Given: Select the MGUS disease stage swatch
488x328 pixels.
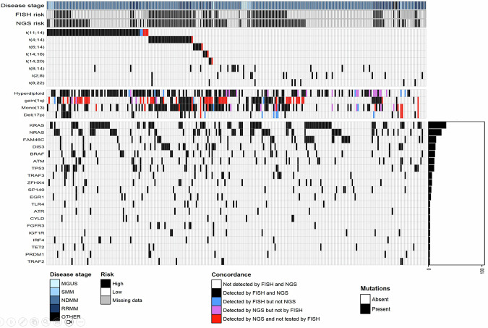Looking at the screenshot, I should (55, 283).
